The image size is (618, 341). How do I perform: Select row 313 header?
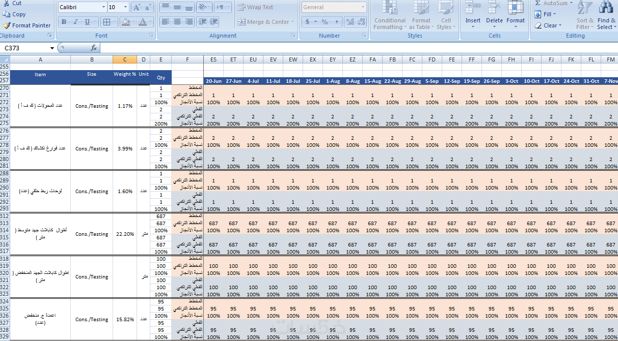pyautogui.click(x=5, y=223)
